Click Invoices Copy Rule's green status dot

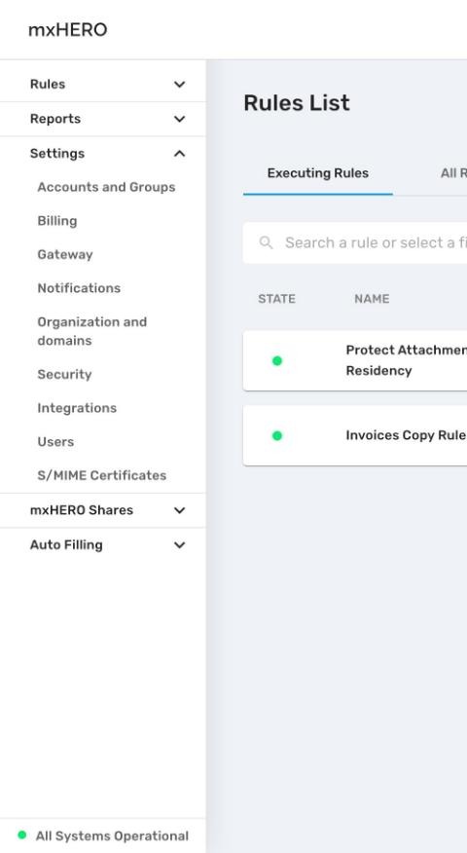pos(276,435)
